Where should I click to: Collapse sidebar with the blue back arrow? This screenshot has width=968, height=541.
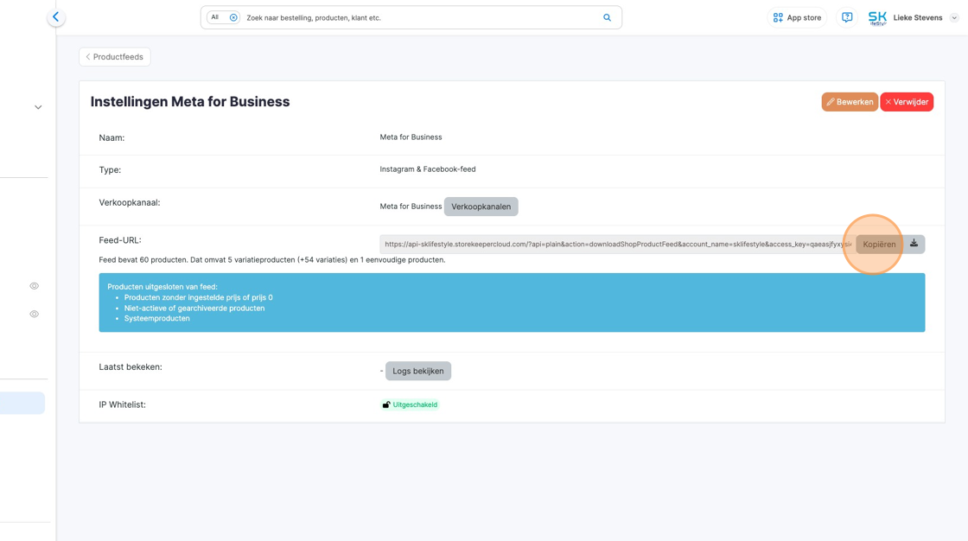[56, 17]
